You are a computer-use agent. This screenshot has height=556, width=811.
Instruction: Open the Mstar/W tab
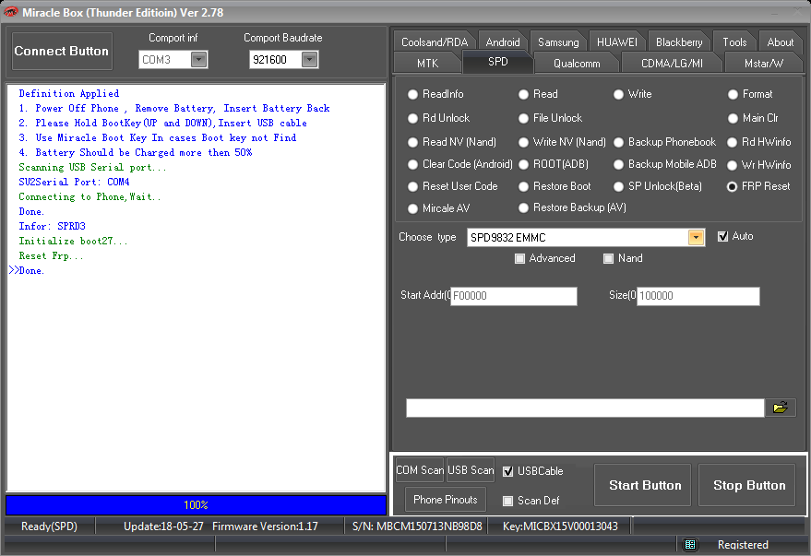763,63
